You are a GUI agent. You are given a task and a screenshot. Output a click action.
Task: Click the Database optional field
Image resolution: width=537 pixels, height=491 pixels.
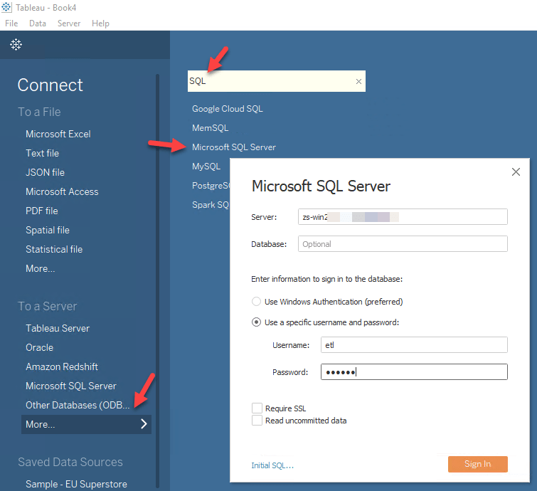tap(403, 244)
